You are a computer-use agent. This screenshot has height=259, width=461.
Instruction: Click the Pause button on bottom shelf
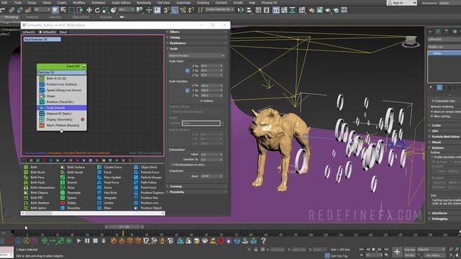87,241
